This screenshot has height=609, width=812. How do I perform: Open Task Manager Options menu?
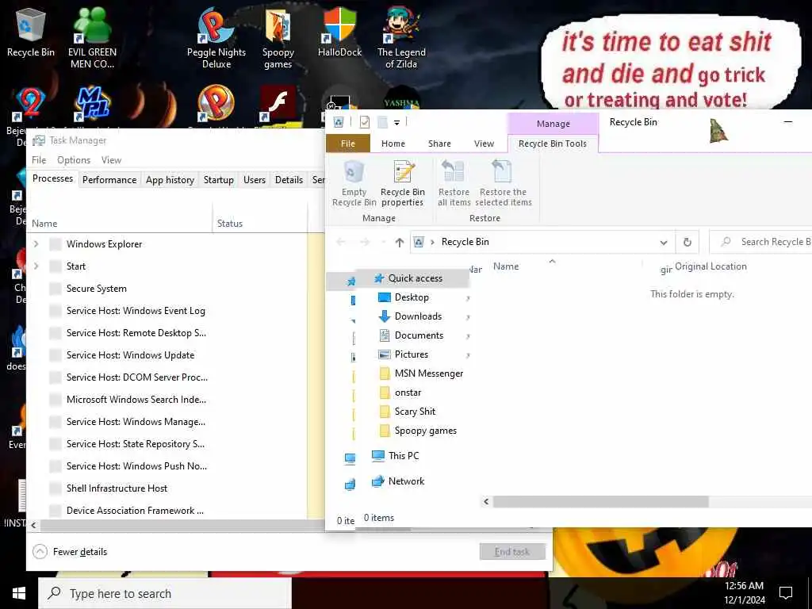pyautogui.click(x=74, y=160)
